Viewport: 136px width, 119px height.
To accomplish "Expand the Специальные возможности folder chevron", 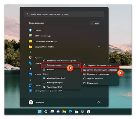I will 99,41.
